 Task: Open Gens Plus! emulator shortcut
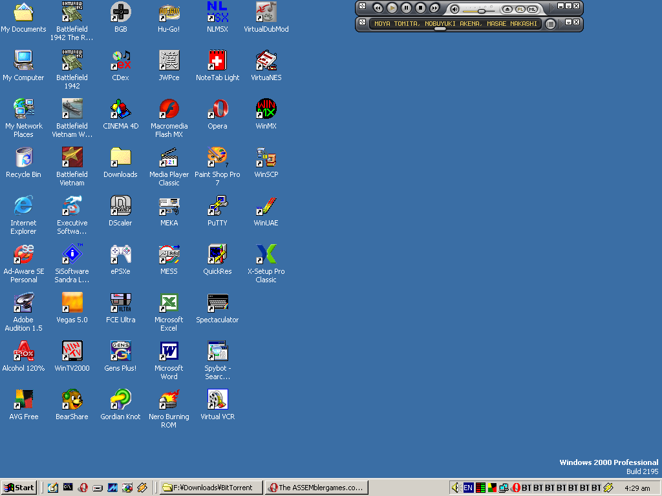(120, 356)
